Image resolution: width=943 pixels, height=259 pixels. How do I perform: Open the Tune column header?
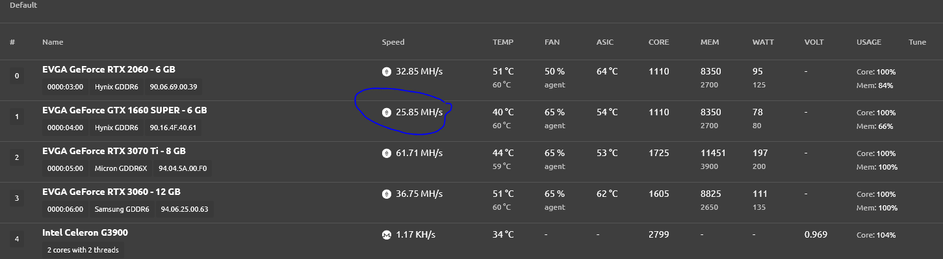pos(917,42)
